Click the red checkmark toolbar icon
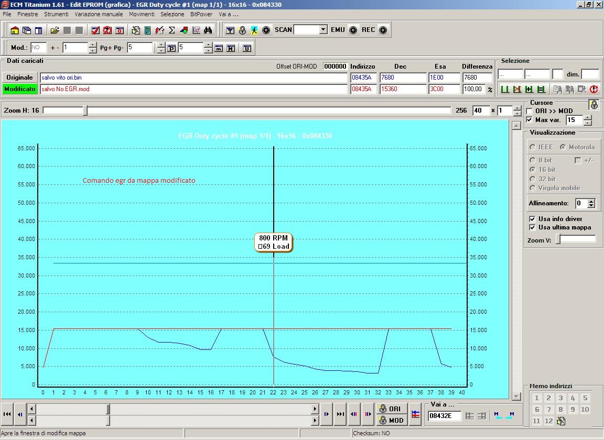The image size is (604, 440). (95, 30)
